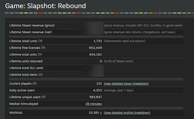Image resolution: width=194 pixels, height=119 pixels.
Task: Click the 4,353 daily active users value
Action: [98, 90]
